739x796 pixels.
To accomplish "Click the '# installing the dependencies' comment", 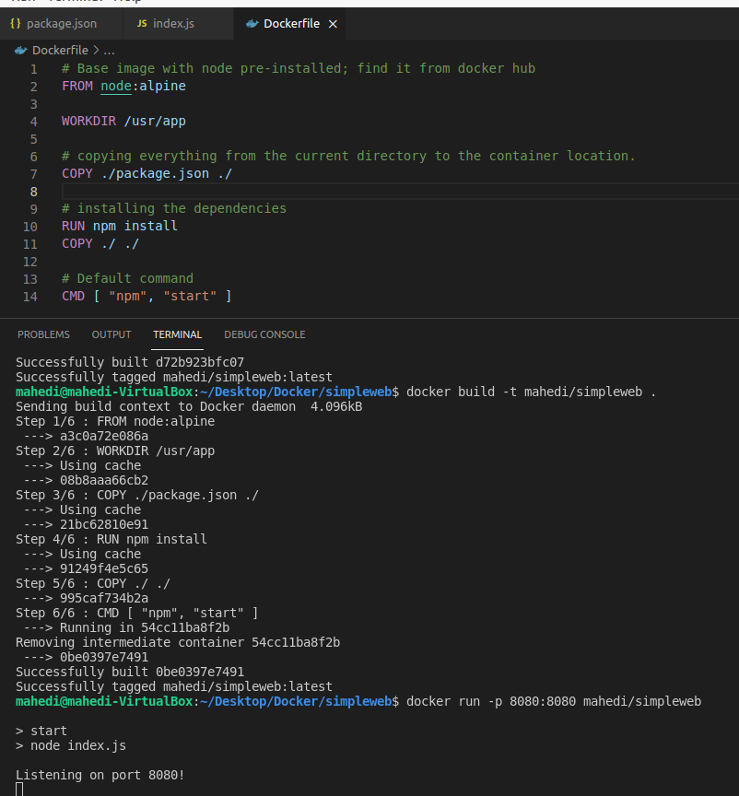I will coord(174,208).
